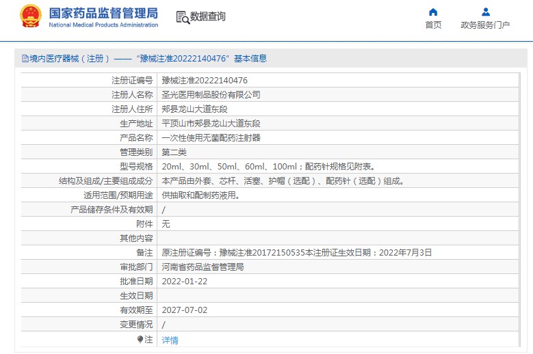Click the 生产地址 row label
The height and width of the screenshot is (354, 533).
(136, 124)
